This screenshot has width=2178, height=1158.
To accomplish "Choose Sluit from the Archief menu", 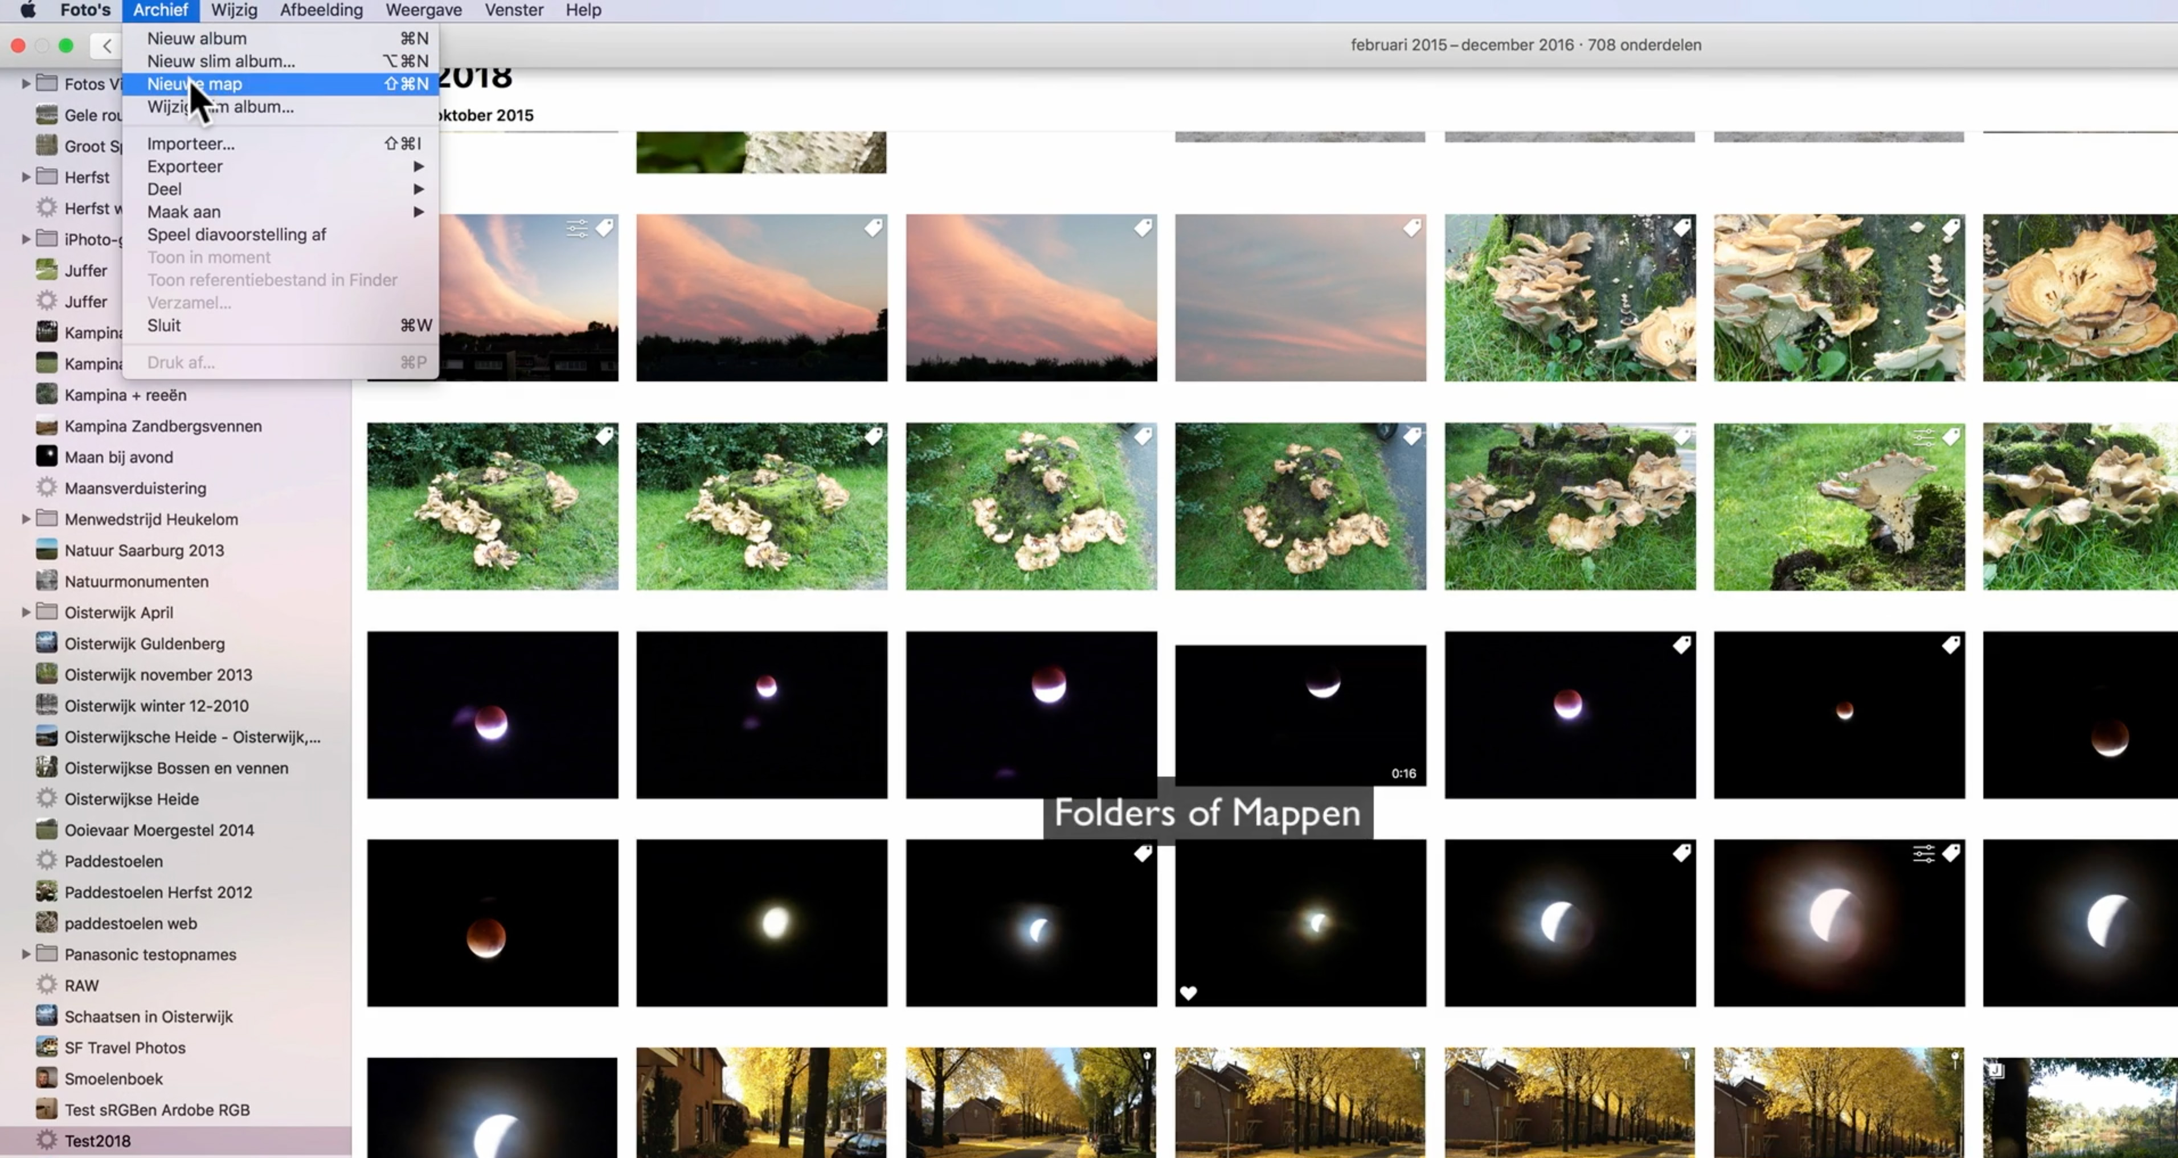I will pyautogui.click(x=281, y=326).
